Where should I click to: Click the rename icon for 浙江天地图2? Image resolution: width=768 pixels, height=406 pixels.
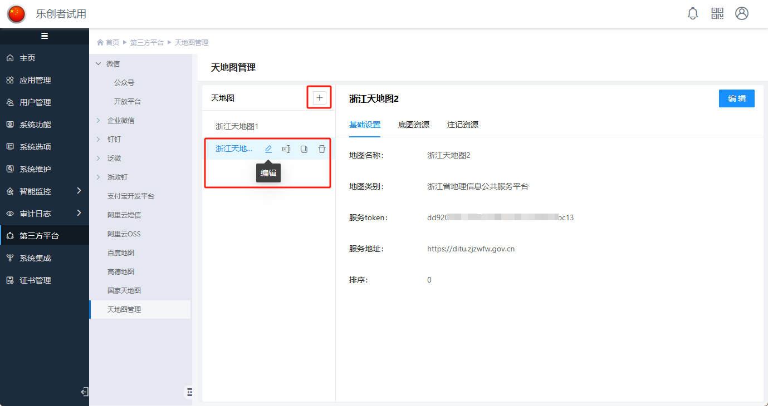286,149
